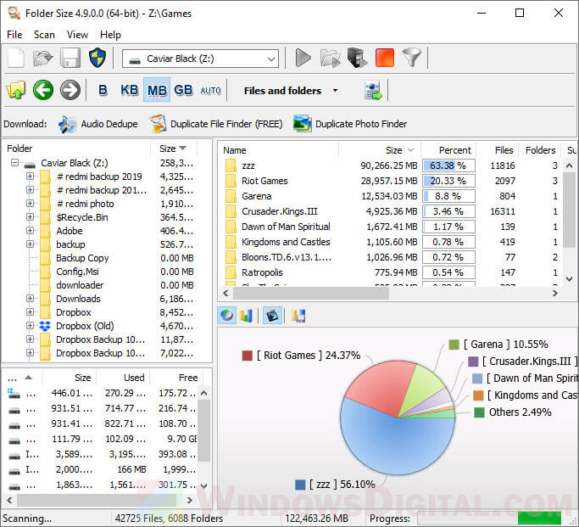579x527 pixels.
Task: Show sizes in KB
Action: click(x=129, y=90)
